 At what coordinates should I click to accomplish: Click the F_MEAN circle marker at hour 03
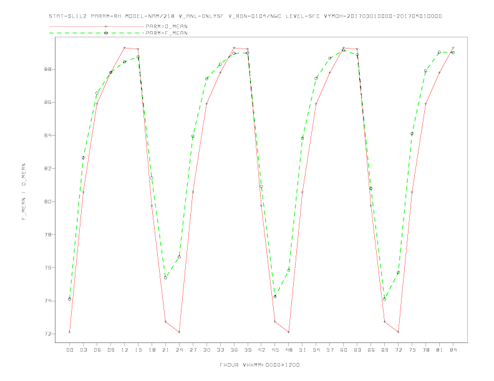(x=83, y=158)
